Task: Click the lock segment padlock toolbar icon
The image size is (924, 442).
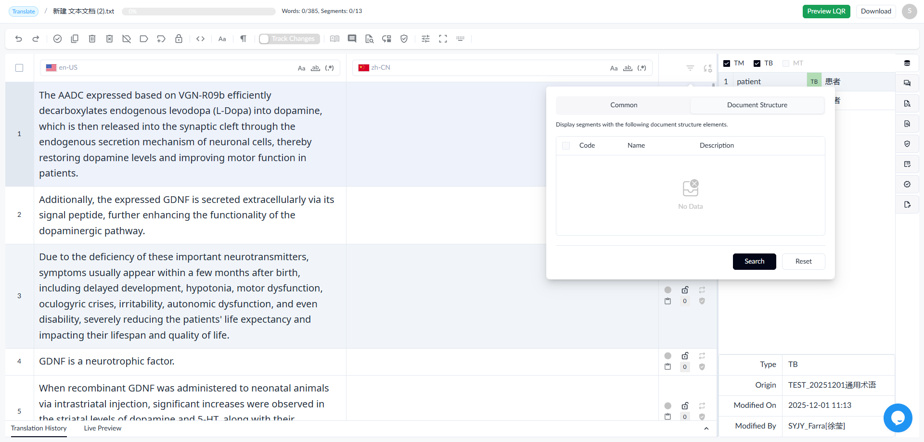Action: point(179,39)
